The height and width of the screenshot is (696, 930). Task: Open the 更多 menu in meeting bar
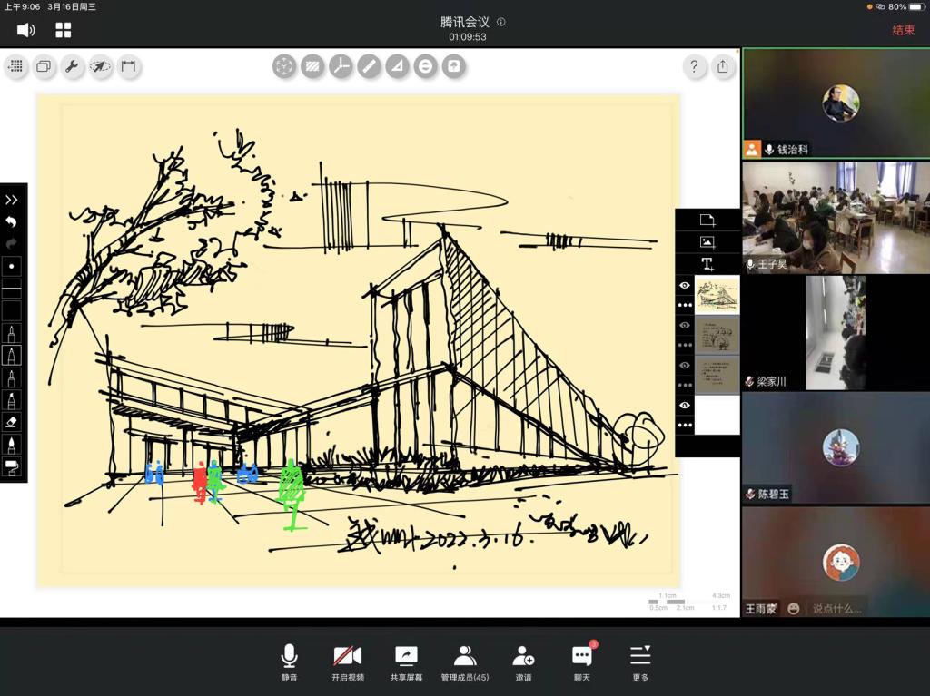[640, 663]
